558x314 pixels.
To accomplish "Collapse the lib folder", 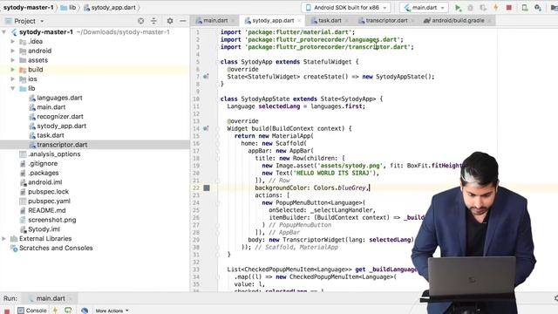I will click(x=13, y=88).
